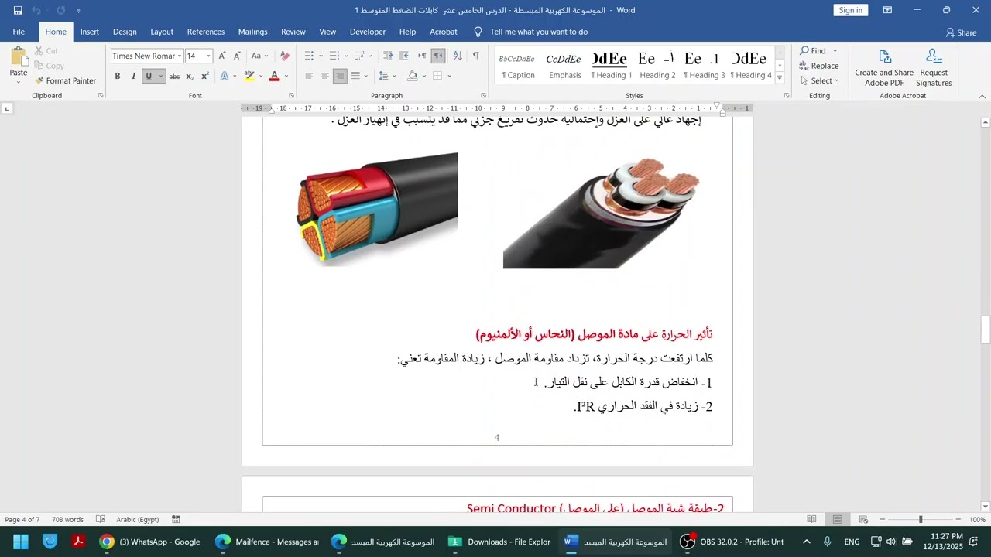Open the font name dropdown
This screenshot has width=991, height=557.
[x=180, y=56]
